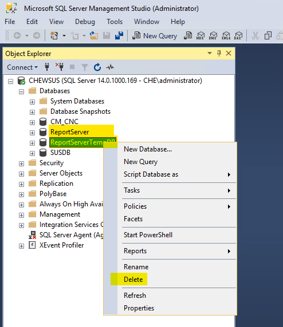Open the Policies submenu
Viewport: 283px width, 327px height.
pyautogui.click(x=135, y=206)
